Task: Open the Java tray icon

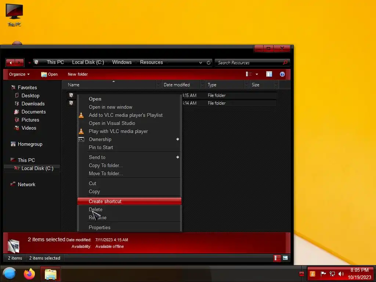Action: [312, 274]
